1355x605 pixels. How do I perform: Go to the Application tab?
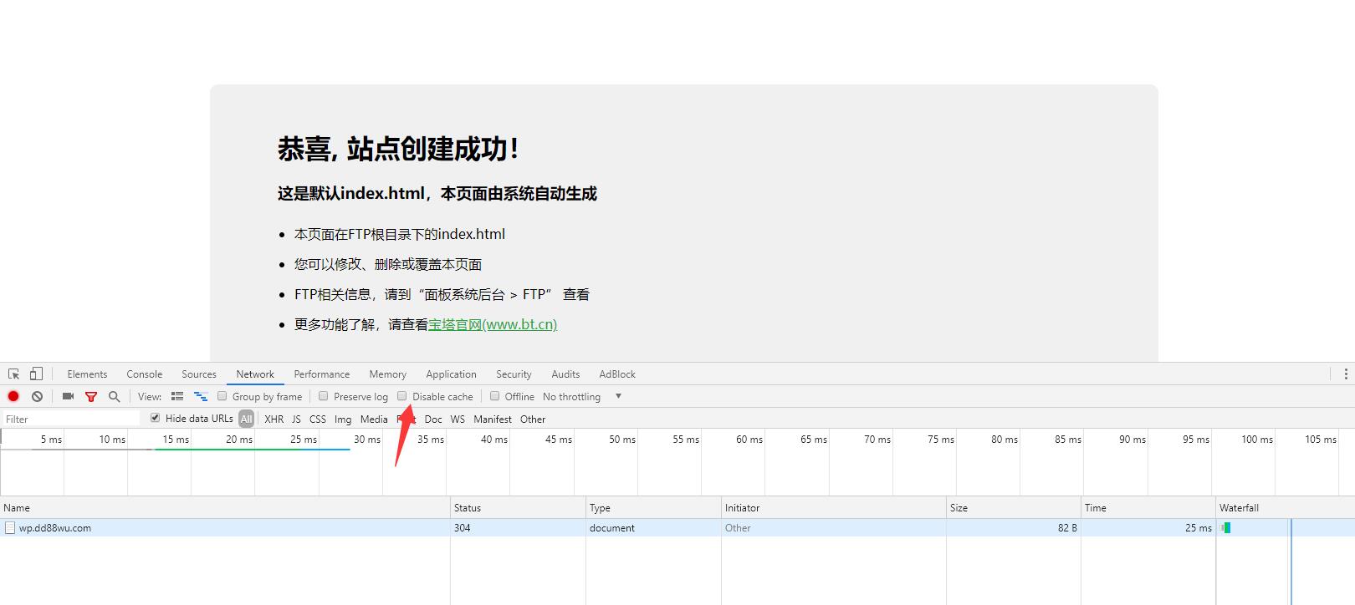(x=451, y=374)
